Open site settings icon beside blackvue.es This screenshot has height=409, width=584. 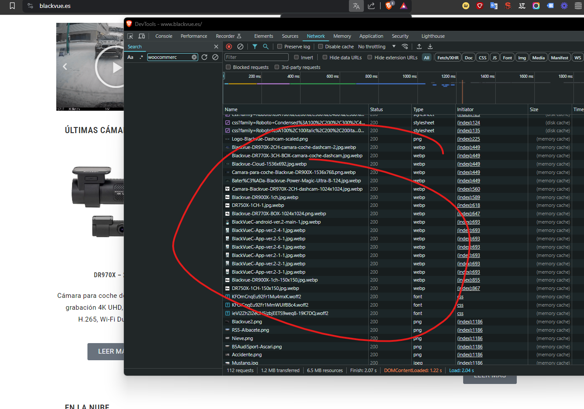[30, 6]
